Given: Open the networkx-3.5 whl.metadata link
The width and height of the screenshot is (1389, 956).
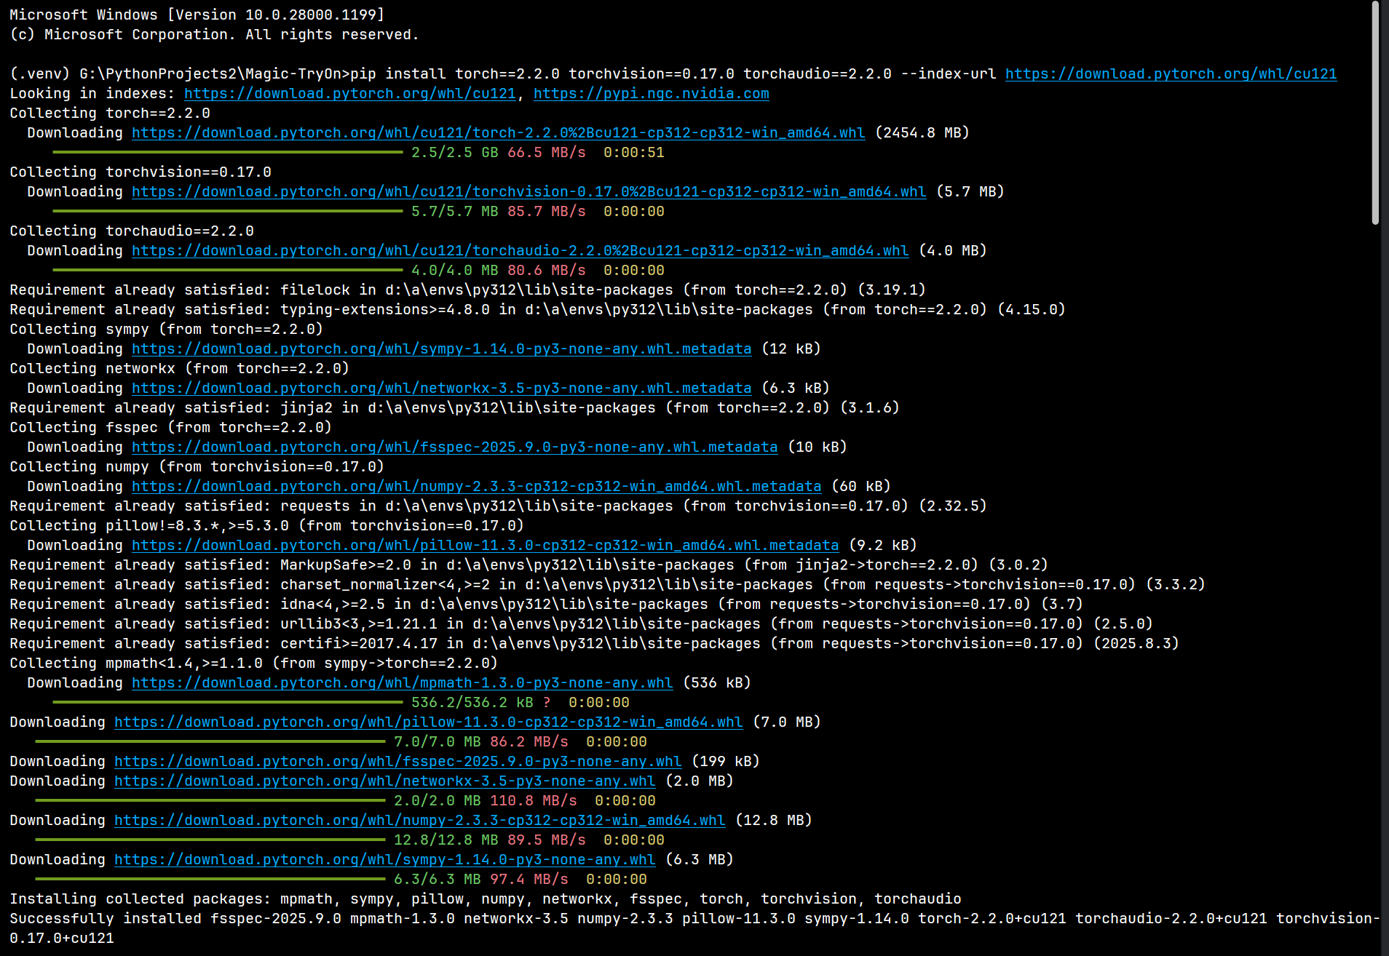Looking at the screenshot, I should (441, 388).
